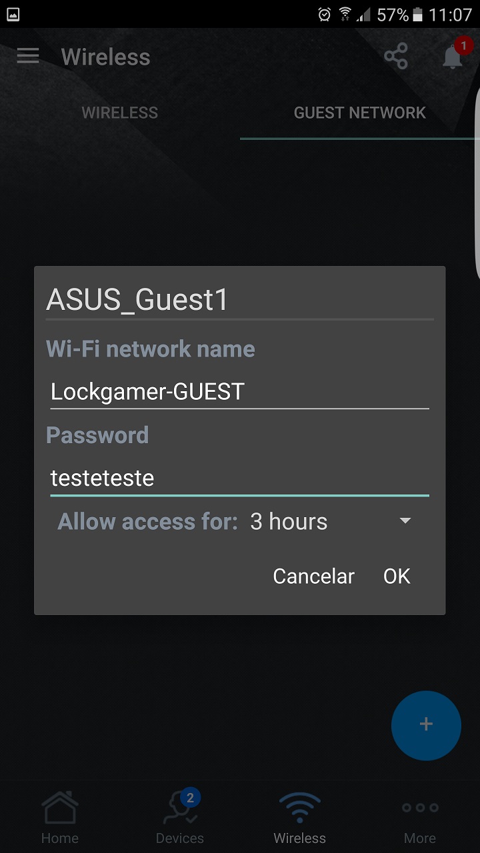Viewport: 480px width, 853px height.
Task: Open Devices in bottom navigation
Action: [180, 818]
